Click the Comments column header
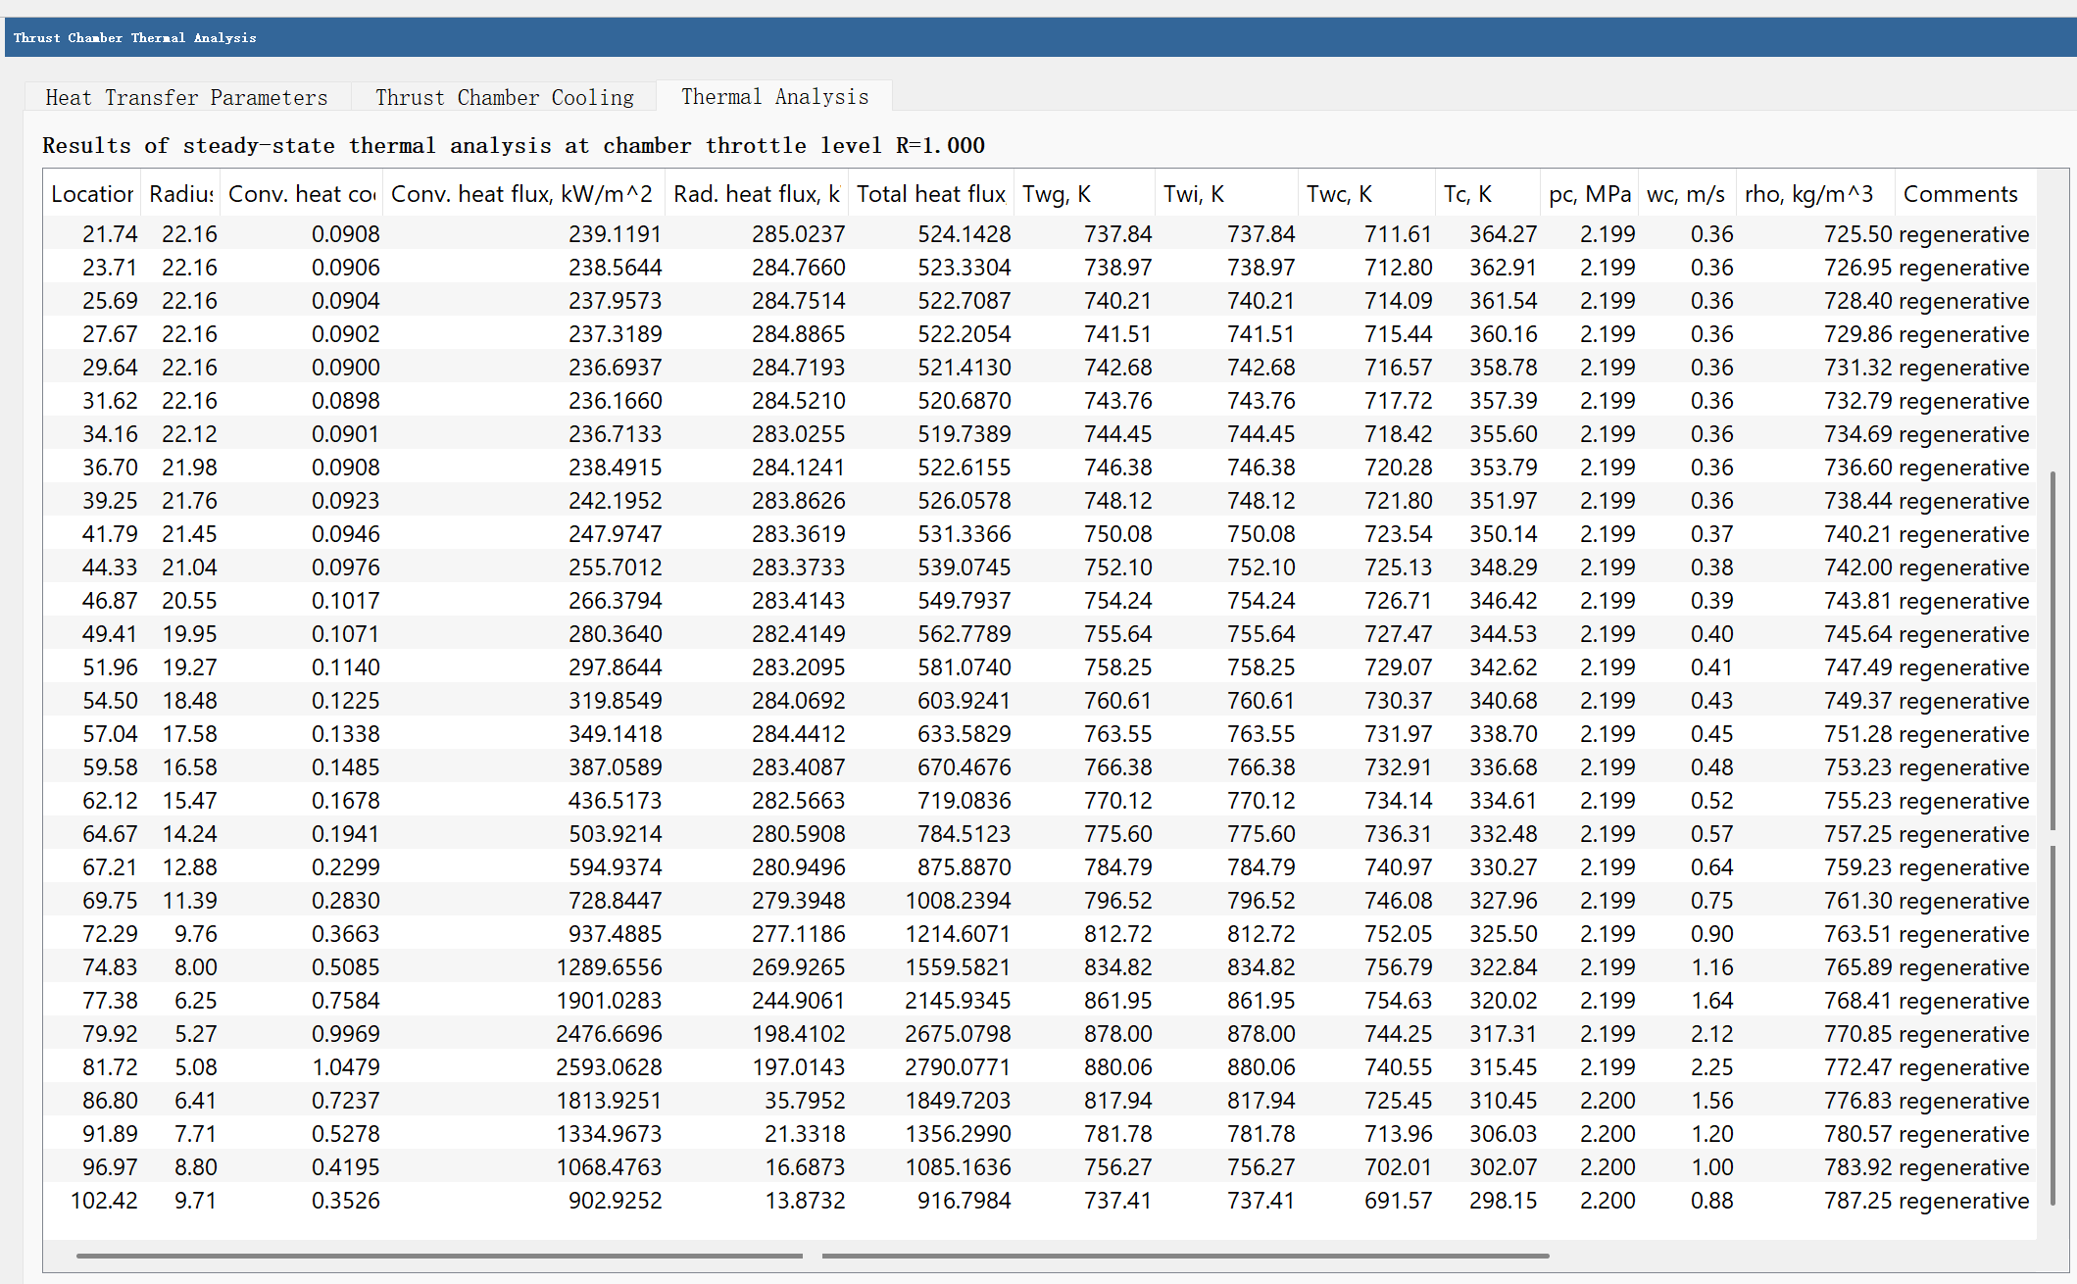Viewport: 2077px width, 1284px height. [x=1960, y=194]
